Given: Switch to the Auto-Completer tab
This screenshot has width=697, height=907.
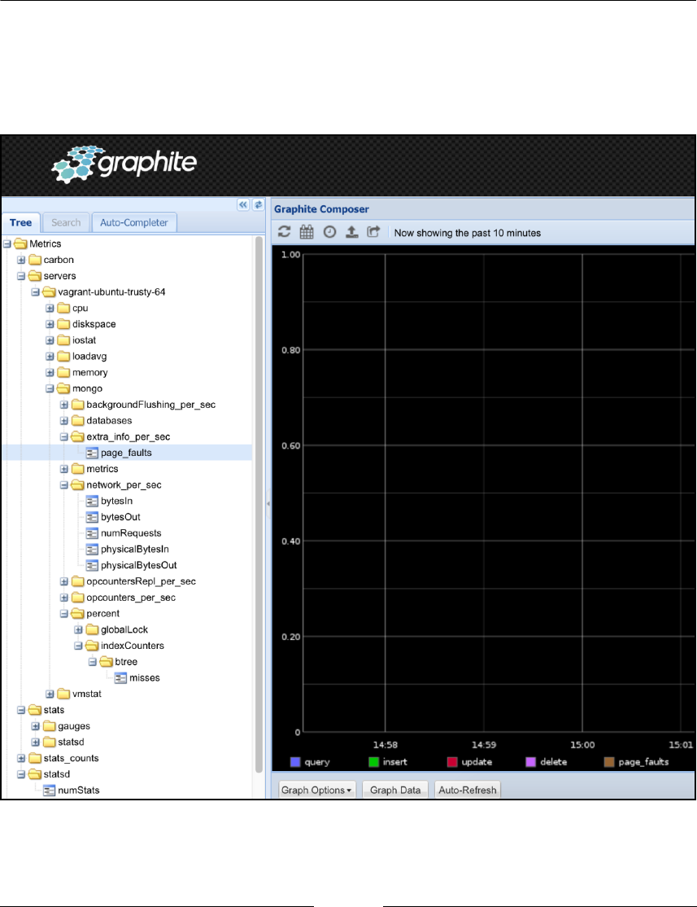Looking at the screenshot, I should (134, 223).
